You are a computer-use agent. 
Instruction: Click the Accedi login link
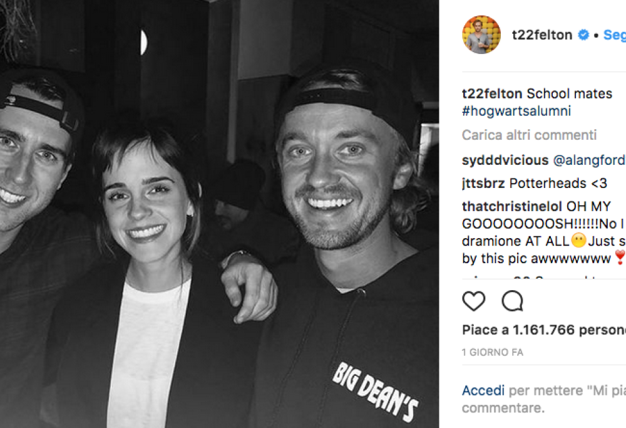click(483, 390)
